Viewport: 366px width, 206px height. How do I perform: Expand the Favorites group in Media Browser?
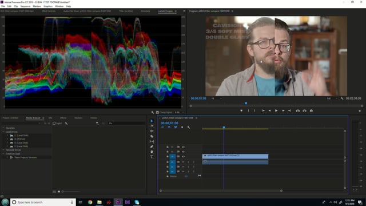[3, 128]
